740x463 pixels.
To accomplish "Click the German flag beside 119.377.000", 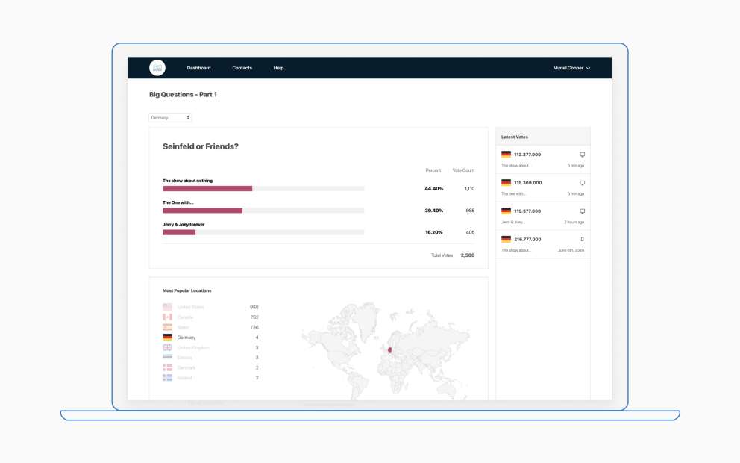I will [506, 211].
